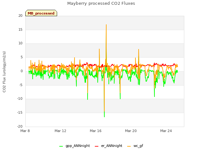Viewport: 203px width, 152px height.
Task: Click the Mar 12 x-axis label
Action: pos(60,131)
